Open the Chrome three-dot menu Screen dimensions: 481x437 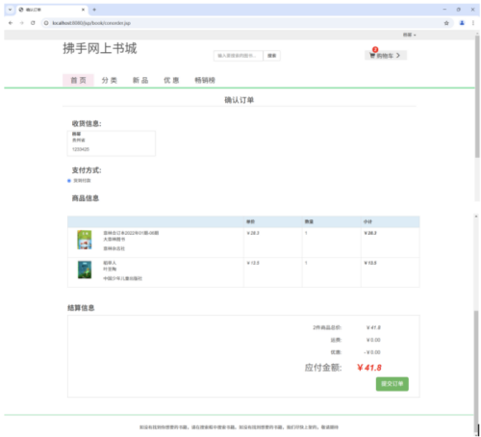tap(473, 23)
